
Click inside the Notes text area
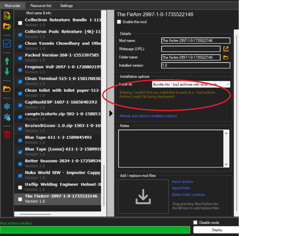(171, 149)
